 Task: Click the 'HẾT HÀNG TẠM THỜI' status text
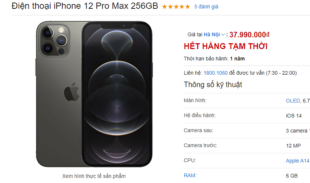(226, 46)
